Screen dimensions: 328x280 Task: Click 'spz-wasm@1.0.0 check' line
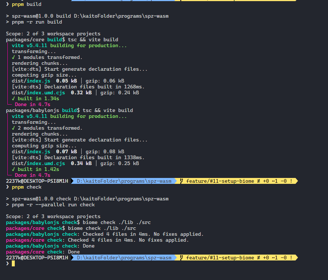(87, 199)
